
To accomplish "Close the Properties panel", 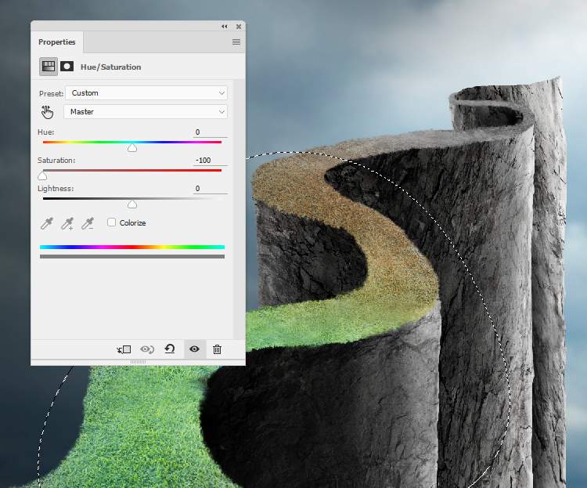I will click(239, 26).
